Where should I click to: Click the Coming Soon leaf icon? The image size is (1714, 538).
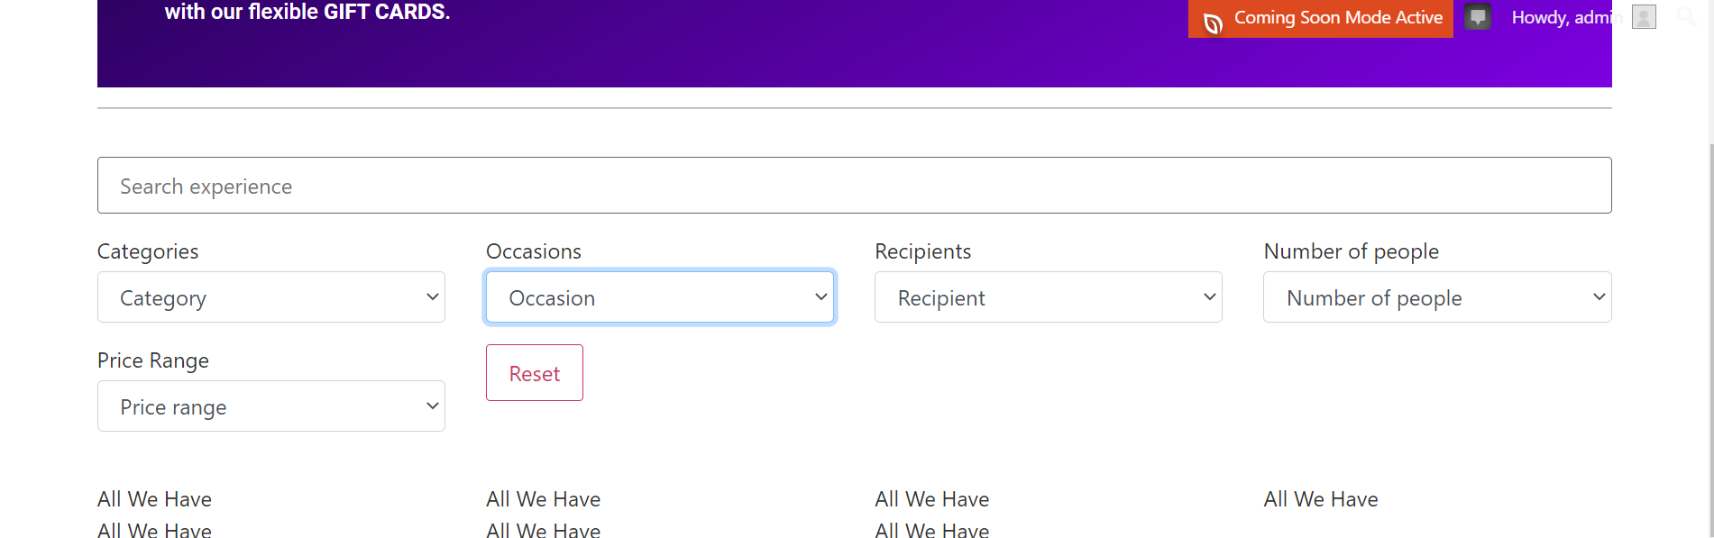click(1213, 22)
